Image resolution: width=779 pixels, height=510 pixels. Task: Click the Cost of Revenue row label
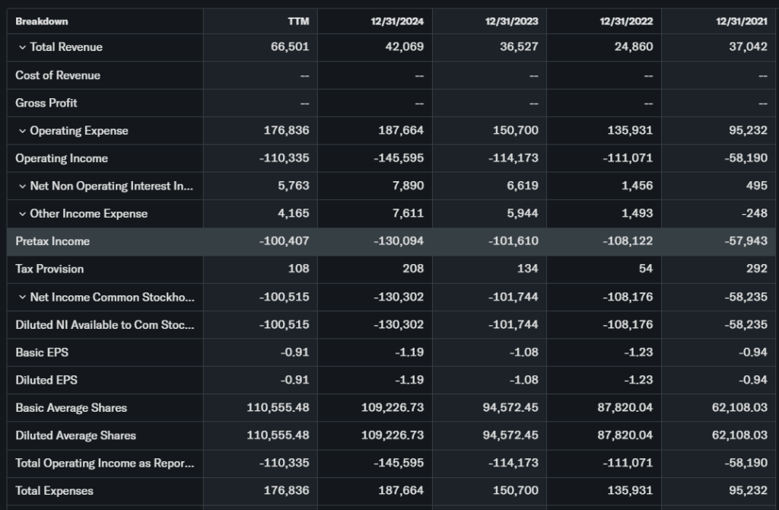[x=58, y=75]
